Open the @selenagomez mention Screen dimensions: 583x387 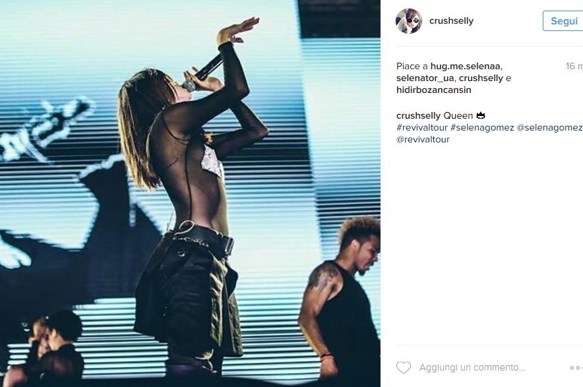pyautogui.click(x=549, y=127)
